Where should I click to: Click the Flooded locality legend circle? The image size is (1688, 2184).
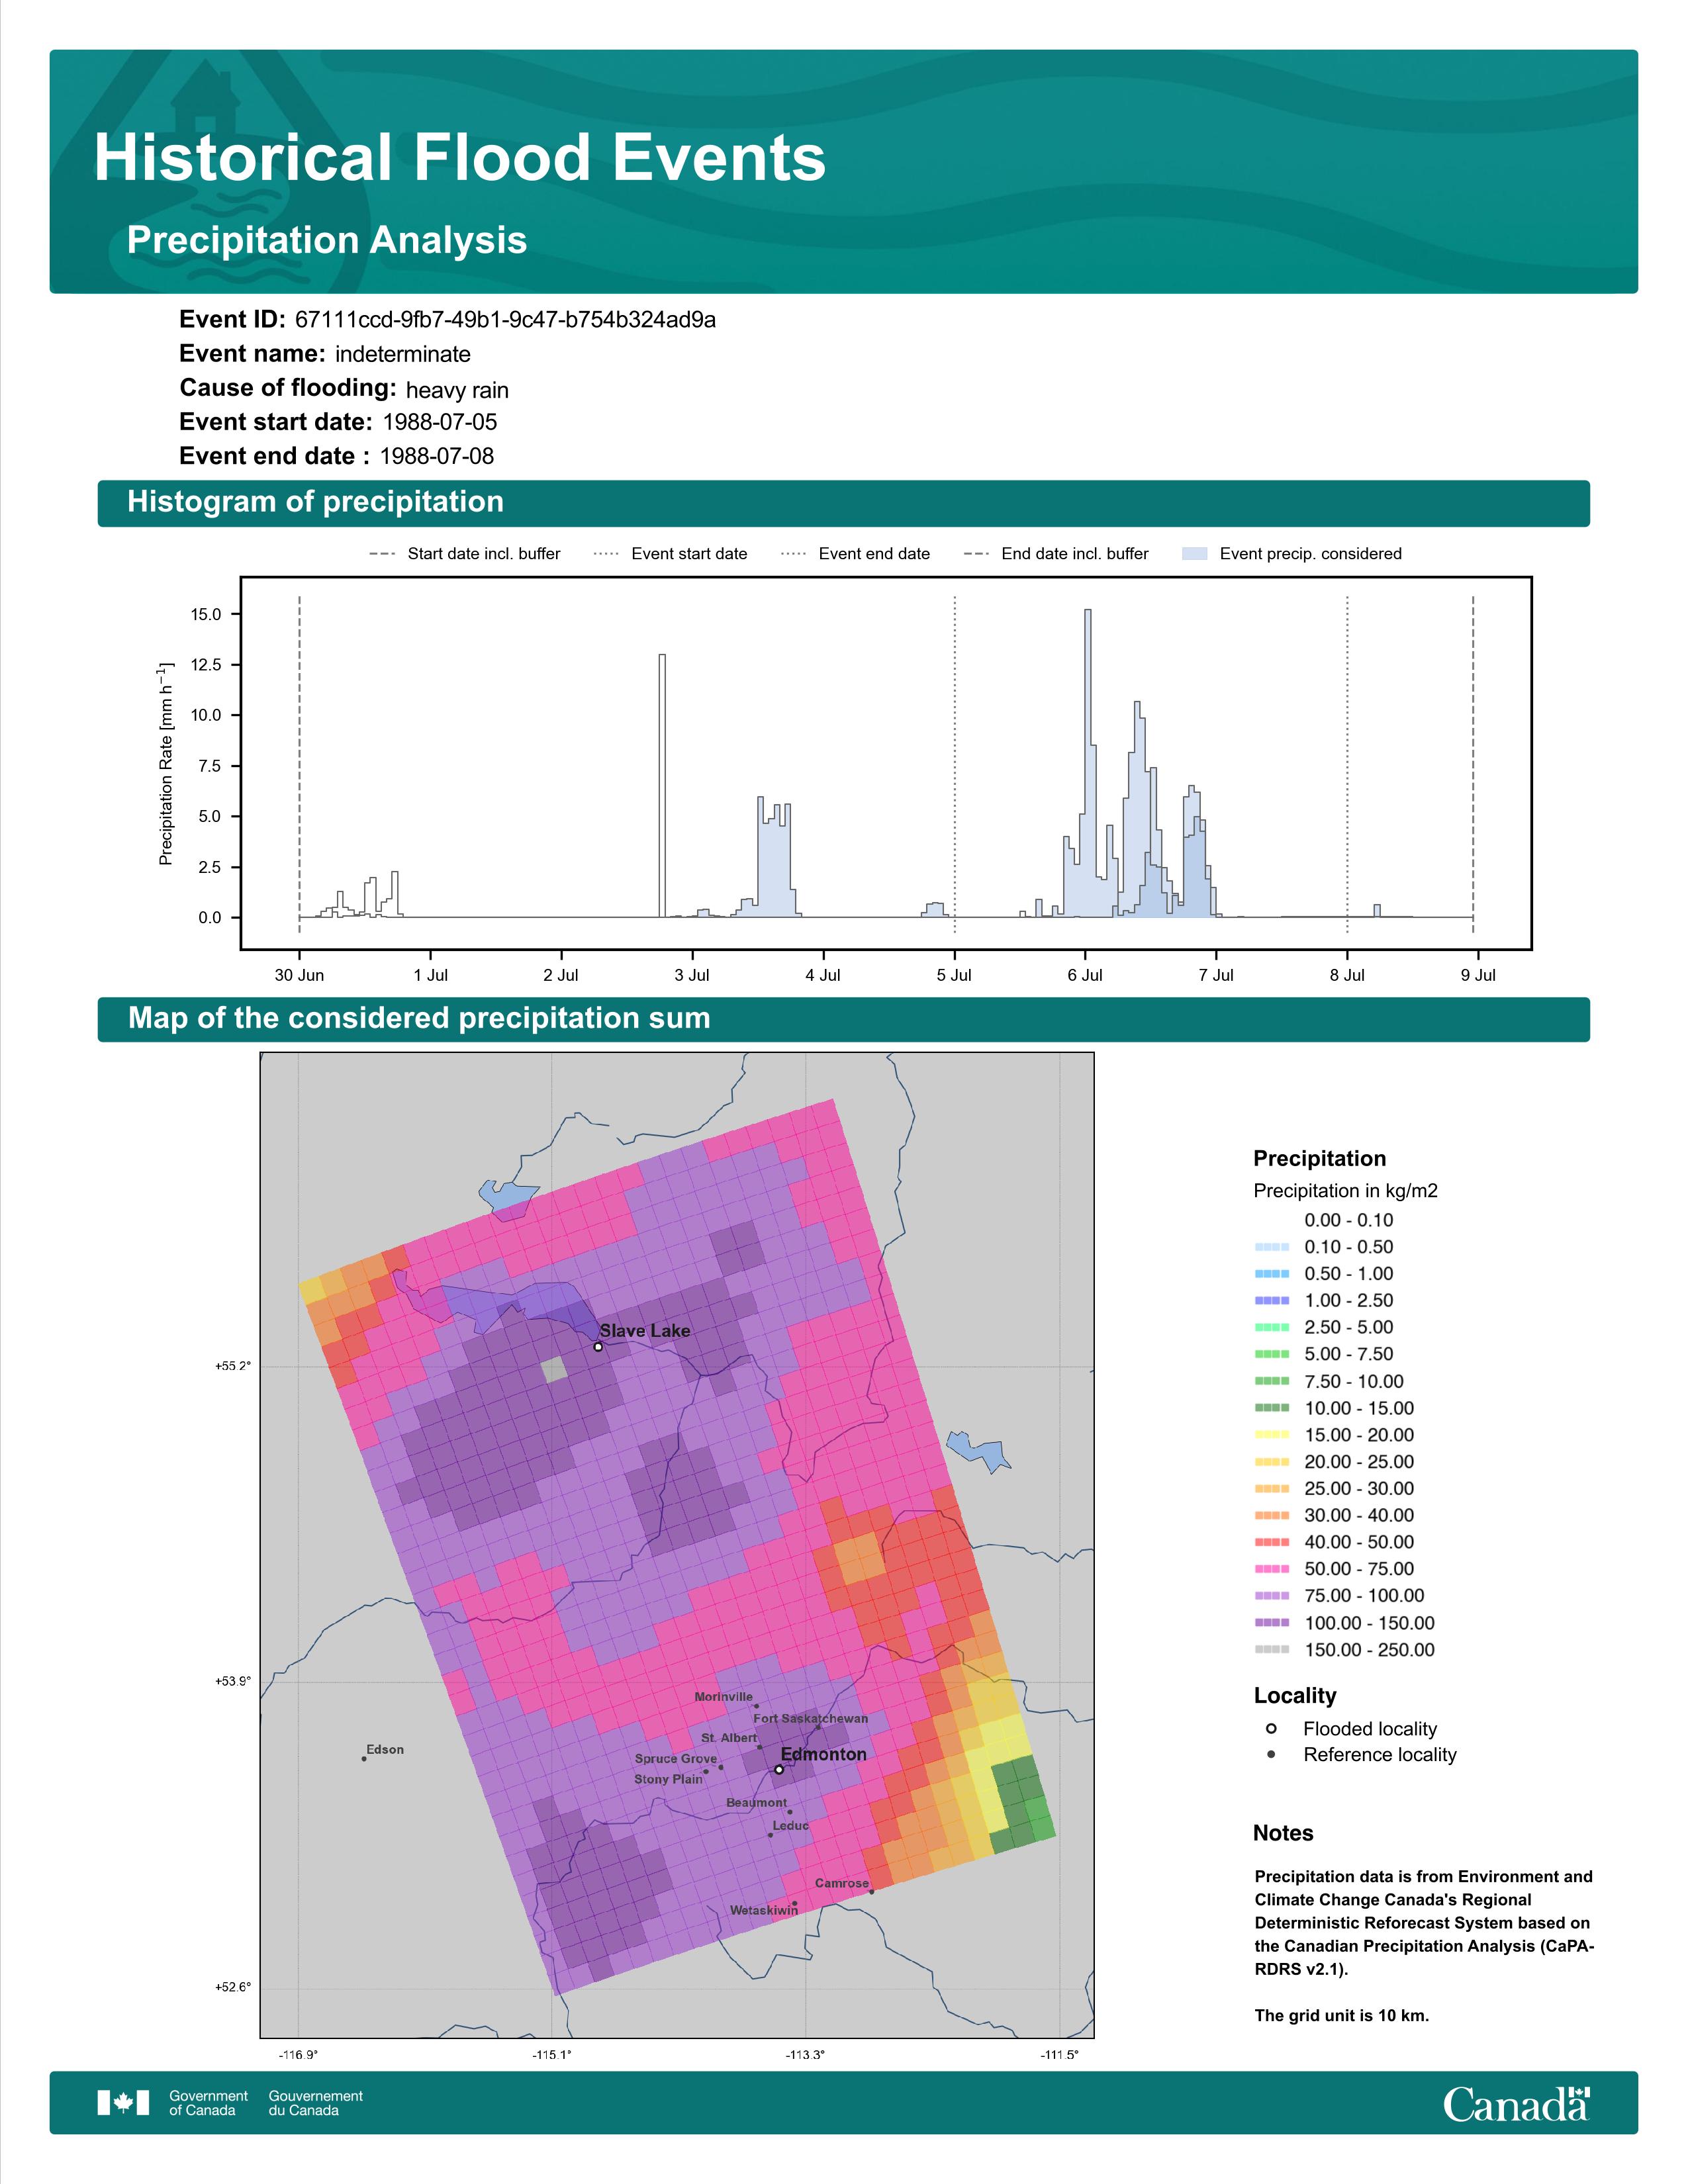click(x=1271, y=1729)
